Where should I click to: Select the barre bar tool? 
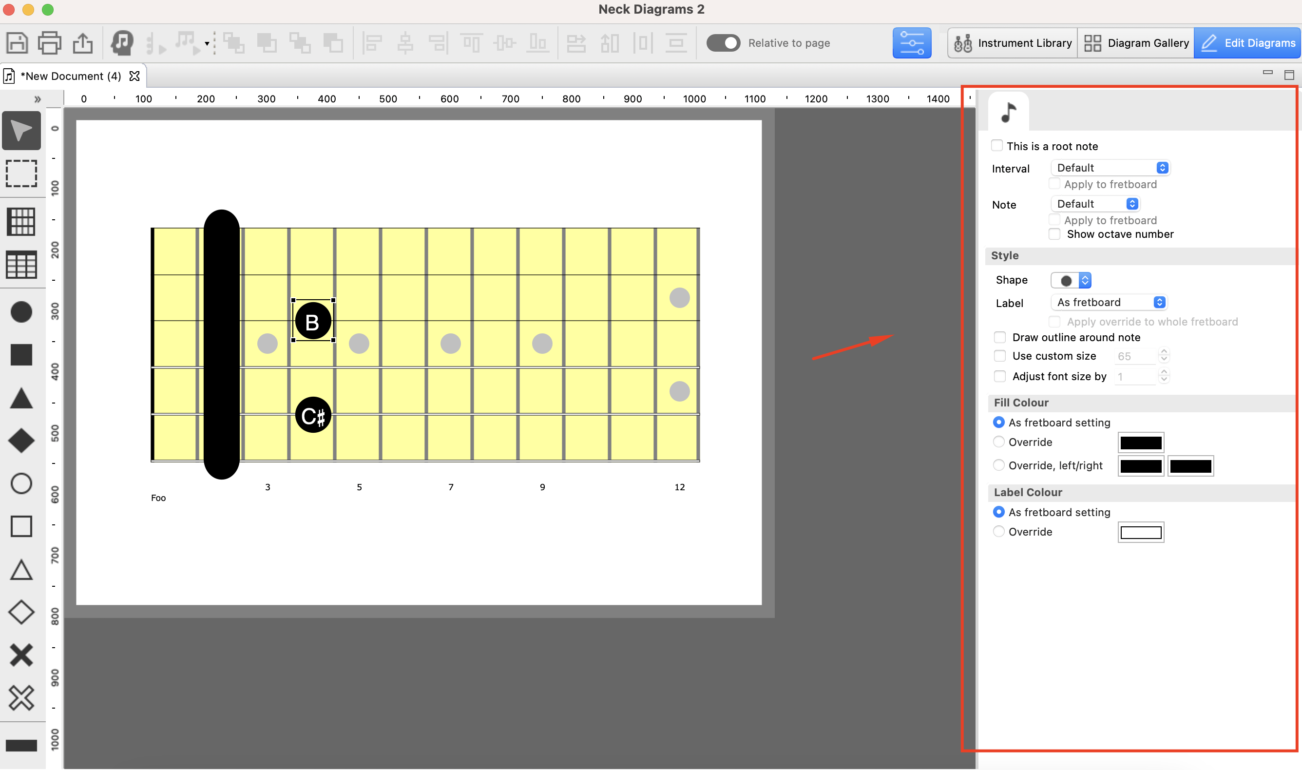21,746
